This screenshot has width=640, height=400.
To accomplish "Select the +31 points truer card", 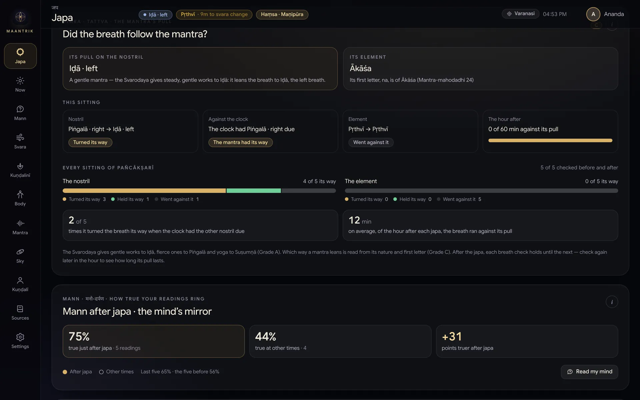I will pyautogui.click(x=527, y=341).
